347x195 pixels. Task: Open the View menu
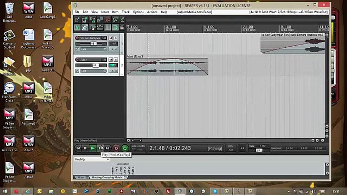pyautogui.click(x=95, y=12)
